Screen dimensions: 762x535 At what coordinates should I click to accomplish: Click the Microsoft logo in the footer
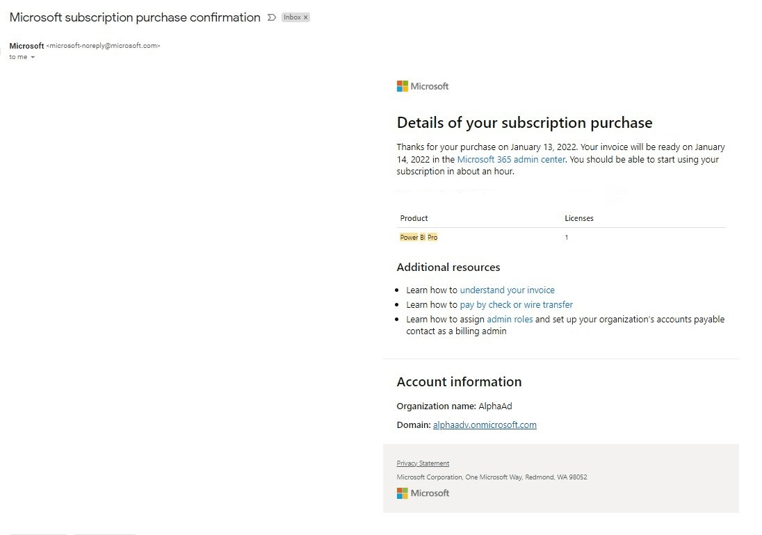tap(423, 493)
